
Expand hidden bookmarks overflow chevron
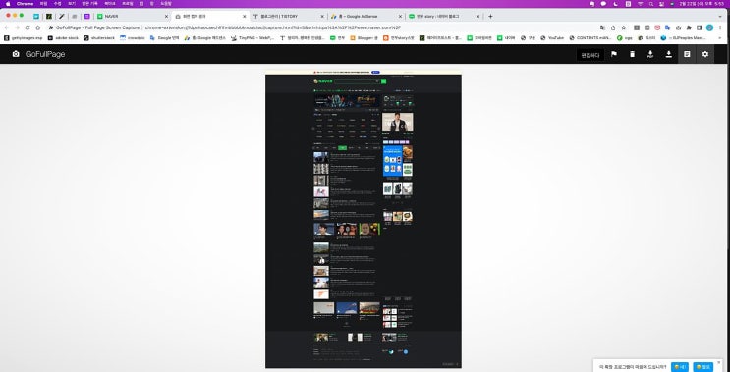click(x=721, y=38)
